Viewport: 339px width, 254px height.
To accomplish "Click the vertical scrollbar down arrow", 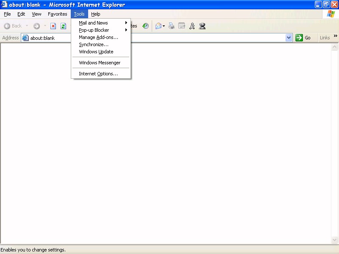I will tap(334, 240).
